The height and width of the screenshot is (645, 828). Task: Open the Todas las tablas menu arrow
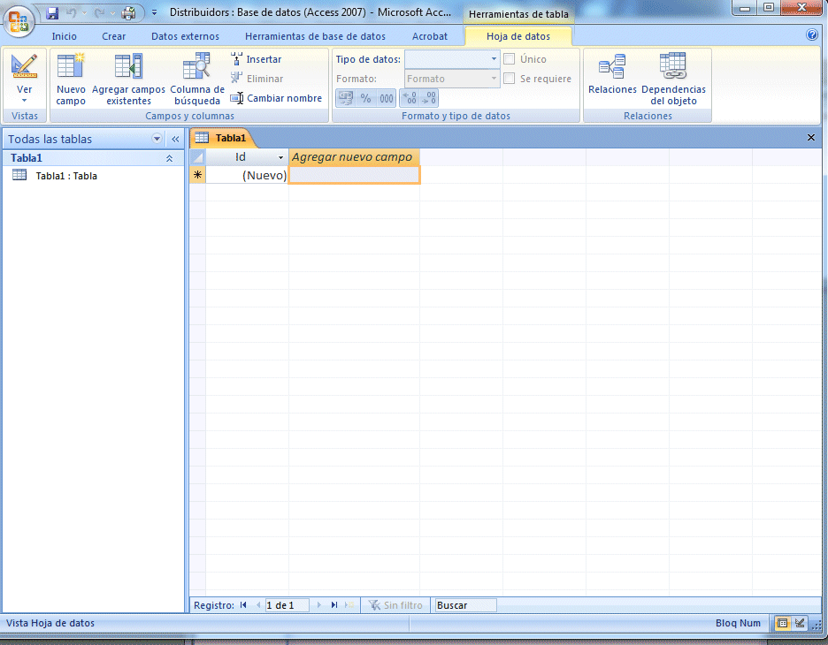pos(157,139)
